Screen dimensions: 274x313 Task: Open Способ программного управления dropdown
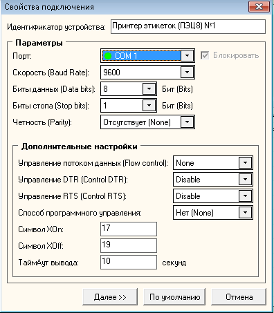coord(245,212)
